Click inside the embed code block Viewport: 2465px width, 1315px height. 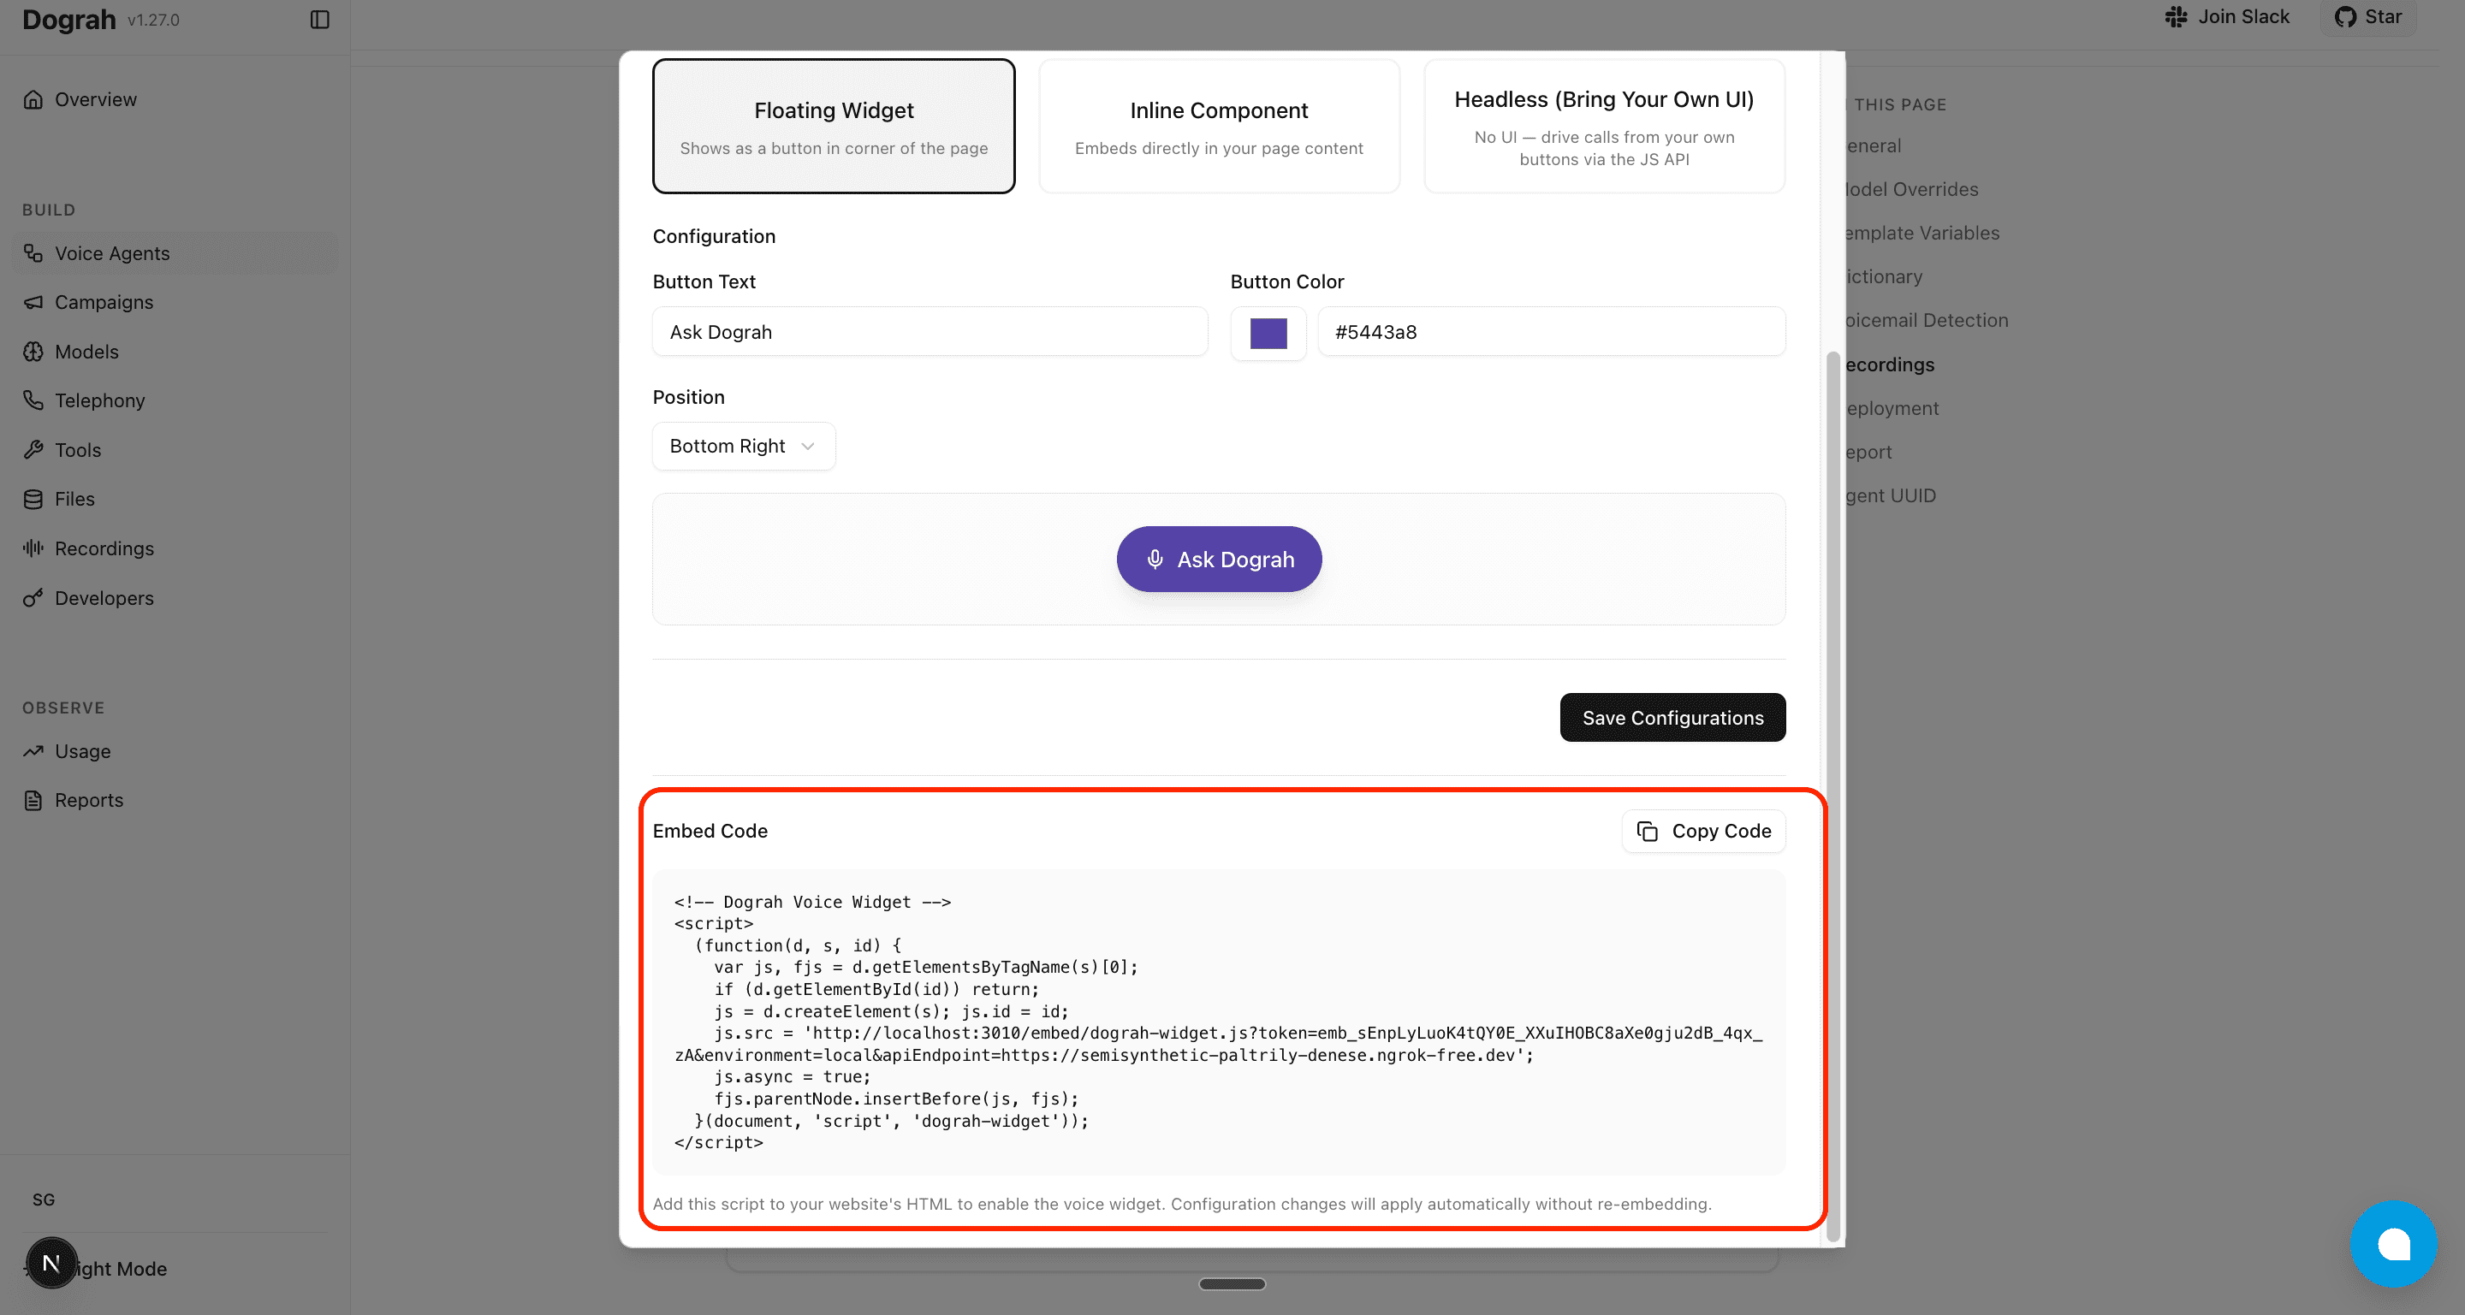point(1218,1022)
